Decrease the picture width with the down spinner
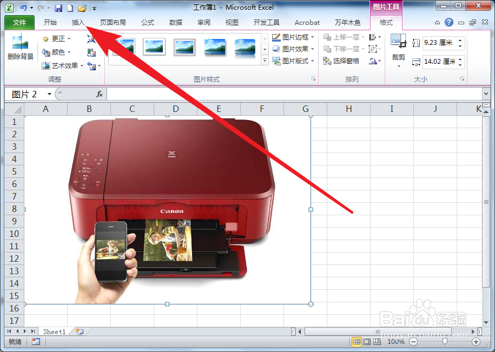Viewport: 495px width, 352px height. 460,65
